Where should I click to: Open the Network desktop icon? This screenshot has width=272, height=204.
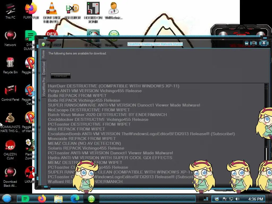point(10,39)
